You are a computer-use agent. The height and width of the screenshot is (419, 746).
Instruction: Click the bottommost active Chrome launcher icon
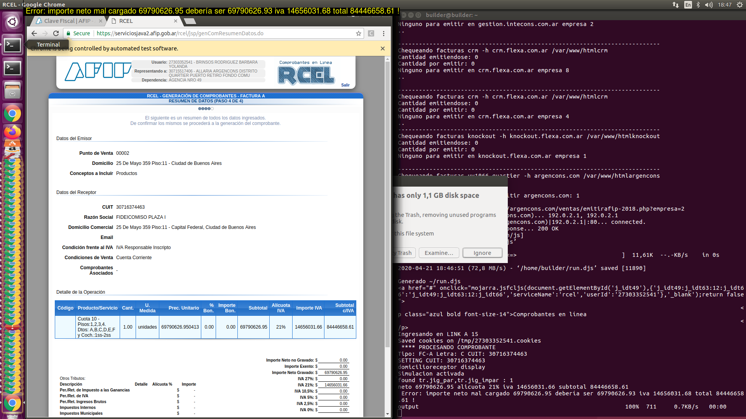(12, 403)
